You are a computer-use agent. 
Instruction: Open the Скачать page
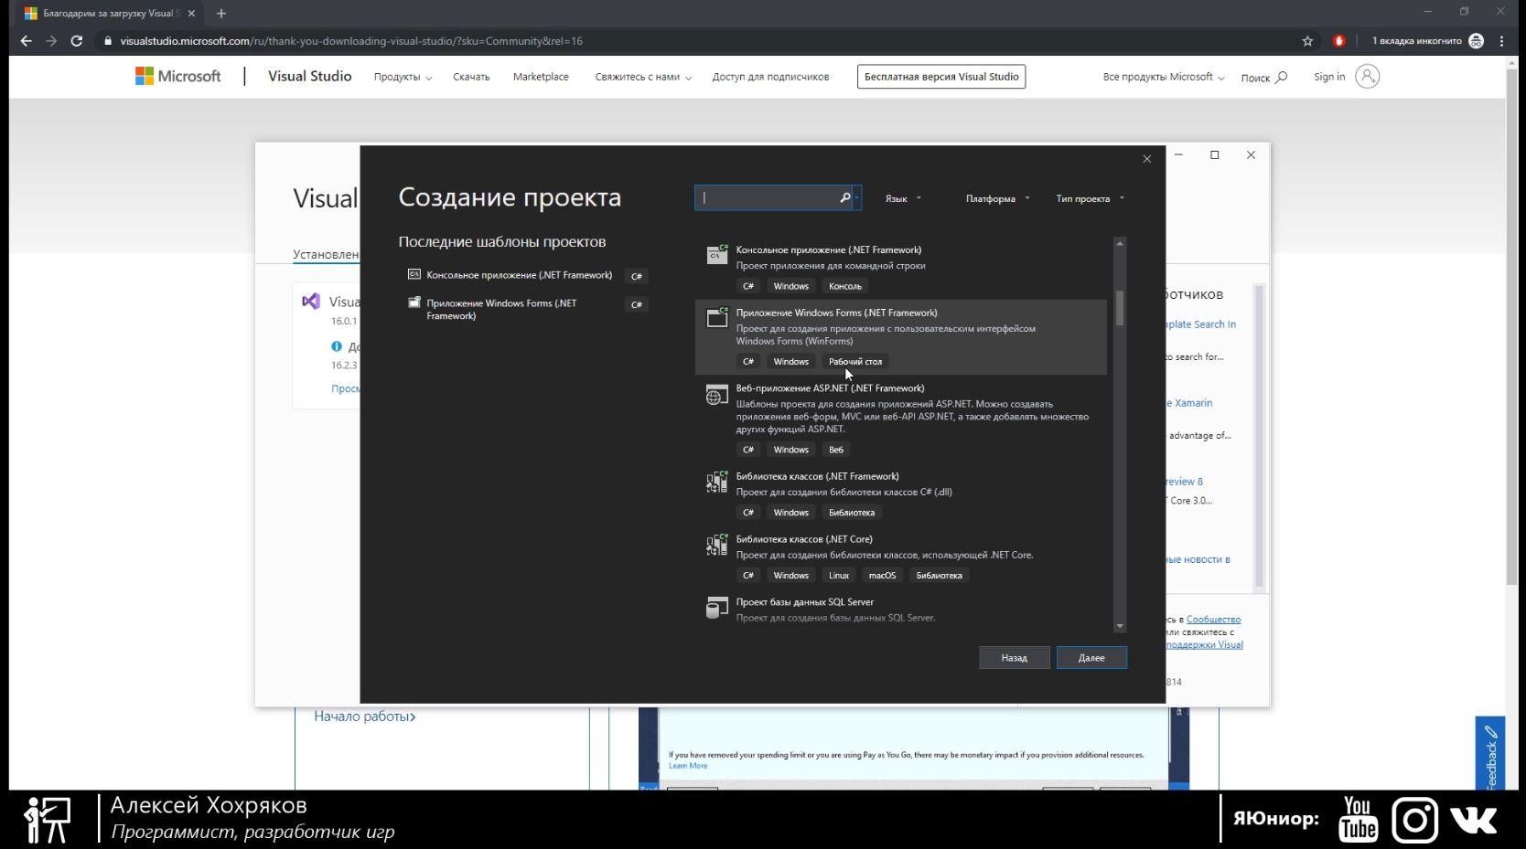point(471,77)
